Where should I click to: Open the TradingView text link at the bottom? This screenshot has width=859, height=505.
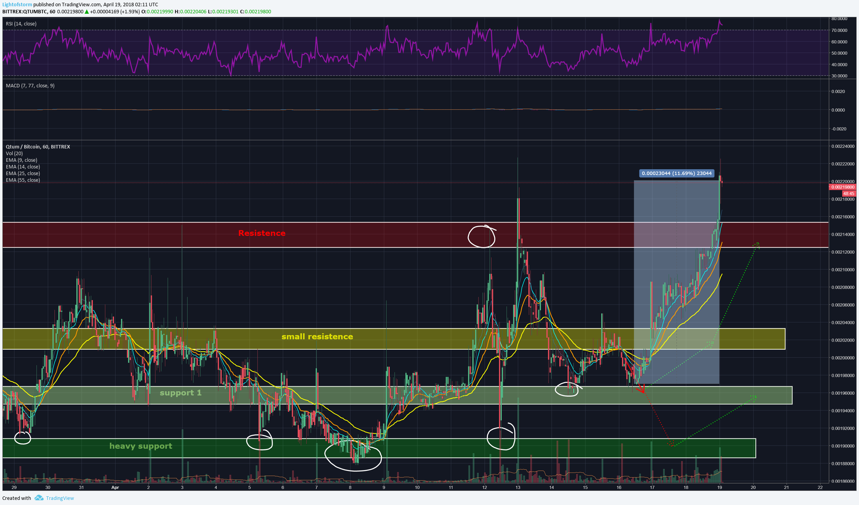[60, 498]
